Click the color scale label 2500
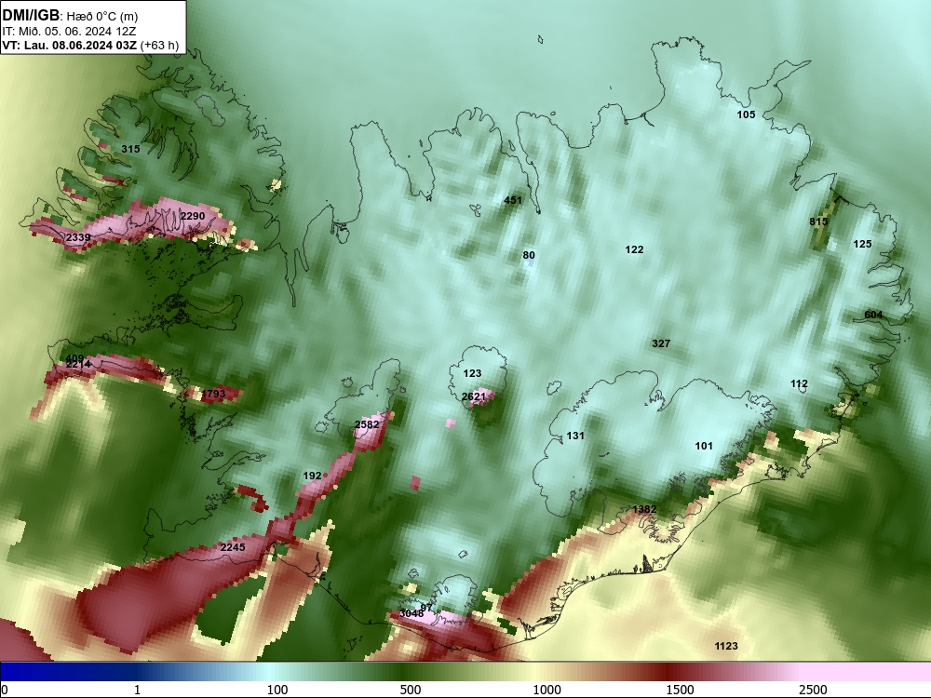The height and width of the screenshot is (698, 931). 813,690
